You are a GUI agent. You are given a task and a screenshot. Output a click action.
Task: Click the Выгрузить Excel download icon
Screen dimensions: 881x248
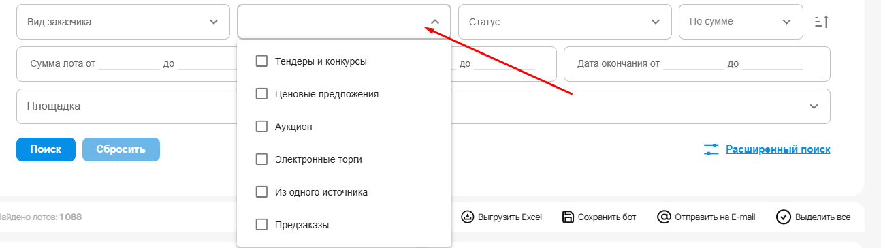coord(467,217)
